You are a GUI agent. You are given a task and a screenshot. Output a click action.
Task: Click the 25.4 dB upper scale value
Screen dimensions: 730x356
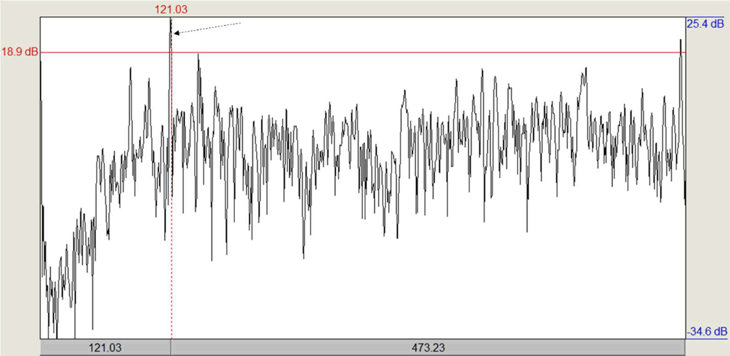(x=705, y=23)
